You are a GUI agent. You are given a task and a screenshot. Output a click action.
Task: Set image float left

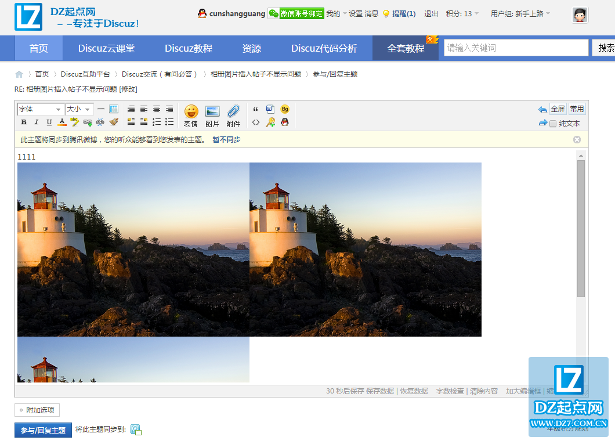pyautogui.click(x=131, y=122)
